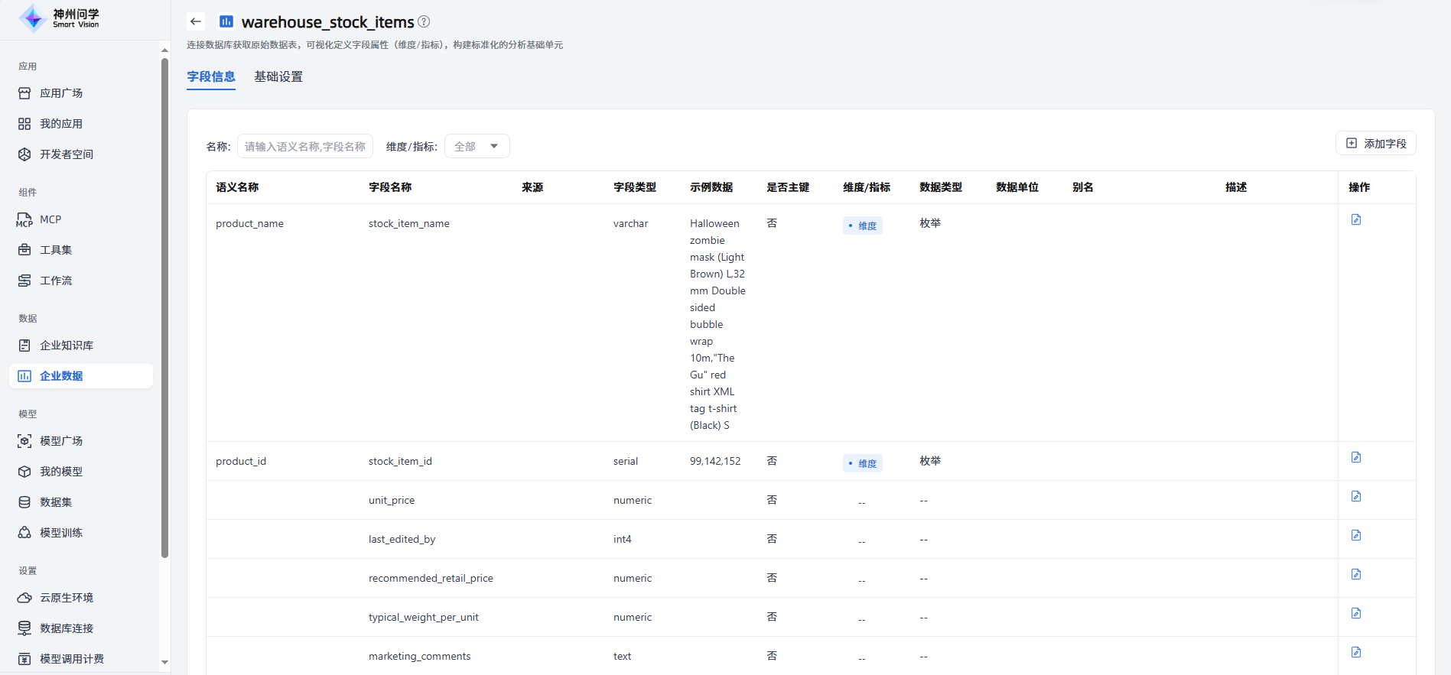Screen dimensions: 1451x675
Task: Expand the 维度/指标 filter dropdown
Action: click(477, 146)
